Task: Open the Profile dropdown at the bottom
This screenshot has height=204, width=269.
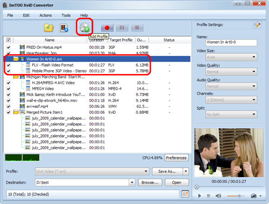Action: (x=92, y=171)
